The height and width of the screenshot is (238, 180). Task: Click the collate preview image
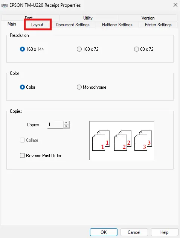122,140
